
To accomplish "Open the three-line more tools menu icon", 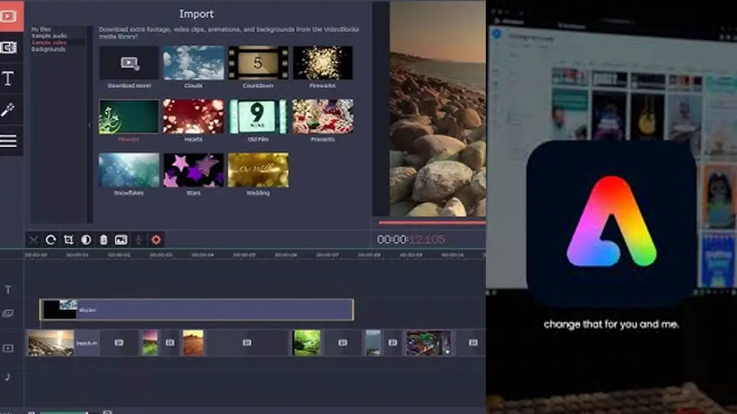I will point(9,141).
